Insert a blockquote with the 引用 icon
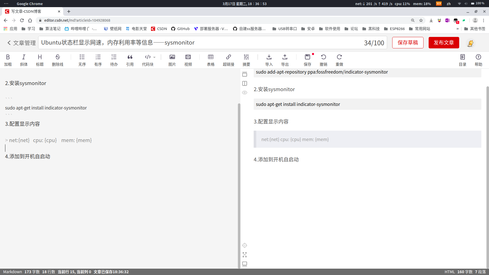The width and height of the screenshot is (489, 275). pos(130,60)
